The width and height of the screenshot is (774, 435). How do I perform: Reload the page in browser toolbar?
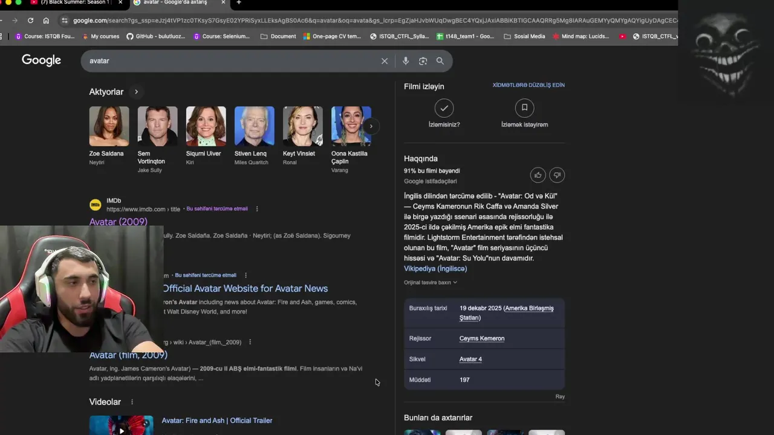(x=30, y=20)
